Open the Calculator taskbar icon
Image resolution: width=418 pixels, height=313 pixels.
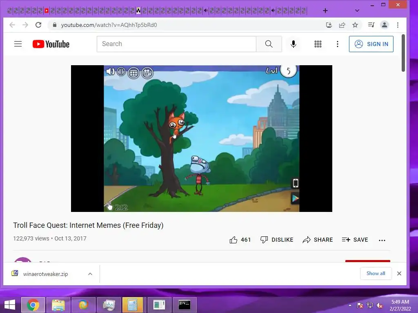133,305
